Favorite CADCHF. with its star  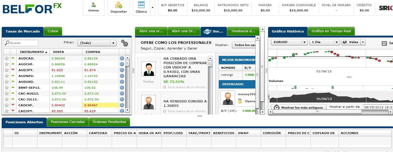[7, 105]
